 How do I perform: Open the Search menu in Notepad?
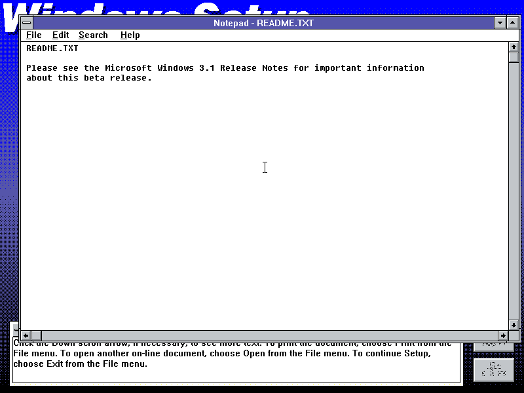click(x=93, y=35)
